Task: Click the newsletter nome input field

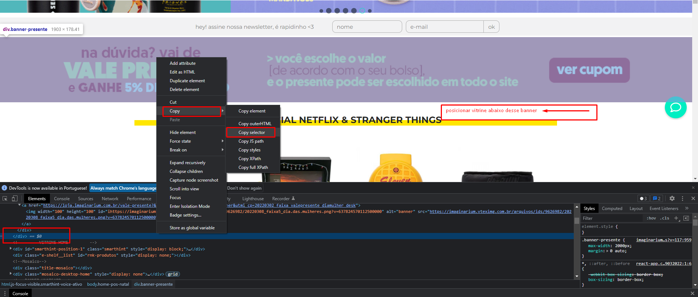Action: coord(367,27)
